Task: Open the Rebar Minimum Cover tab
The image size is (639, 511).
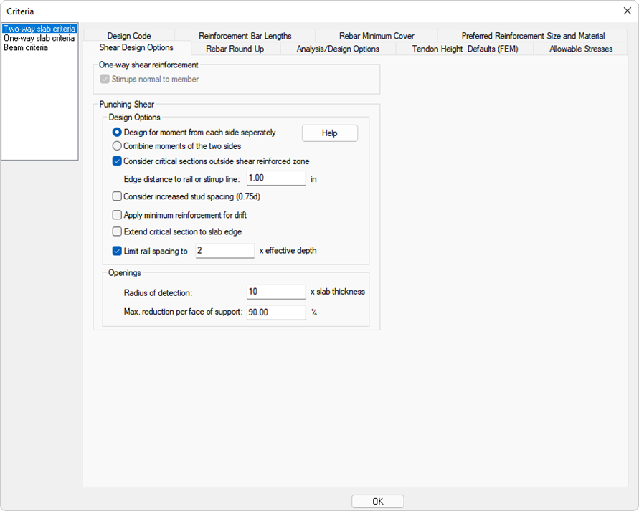Action: coord(377,36)
